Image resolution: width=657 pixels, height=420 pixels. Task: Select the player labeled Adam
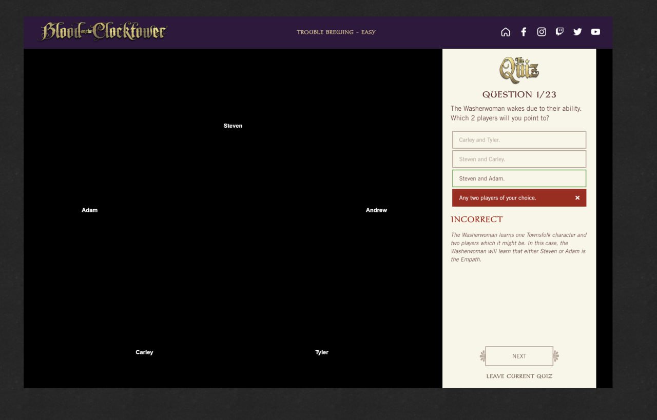89,210
